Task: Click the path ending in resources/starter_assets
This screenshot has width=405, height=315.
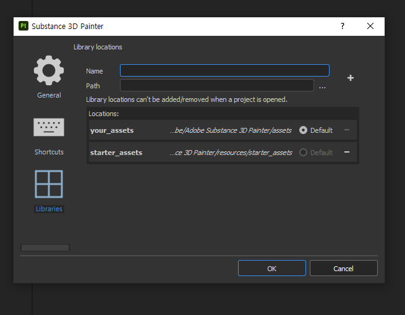Action: [x=231, y=153]
